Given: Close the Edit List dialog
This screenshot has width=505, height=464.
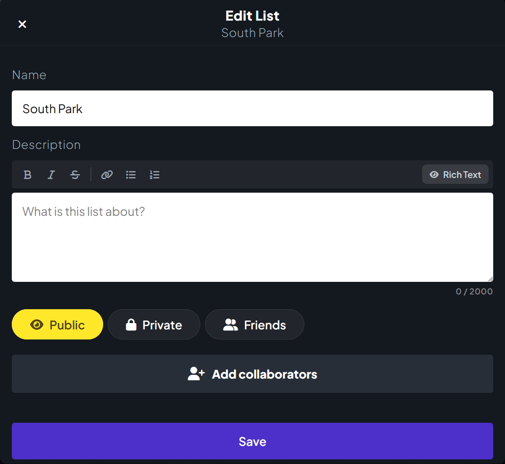Looking at the screenshot, I should click(22, 24).
